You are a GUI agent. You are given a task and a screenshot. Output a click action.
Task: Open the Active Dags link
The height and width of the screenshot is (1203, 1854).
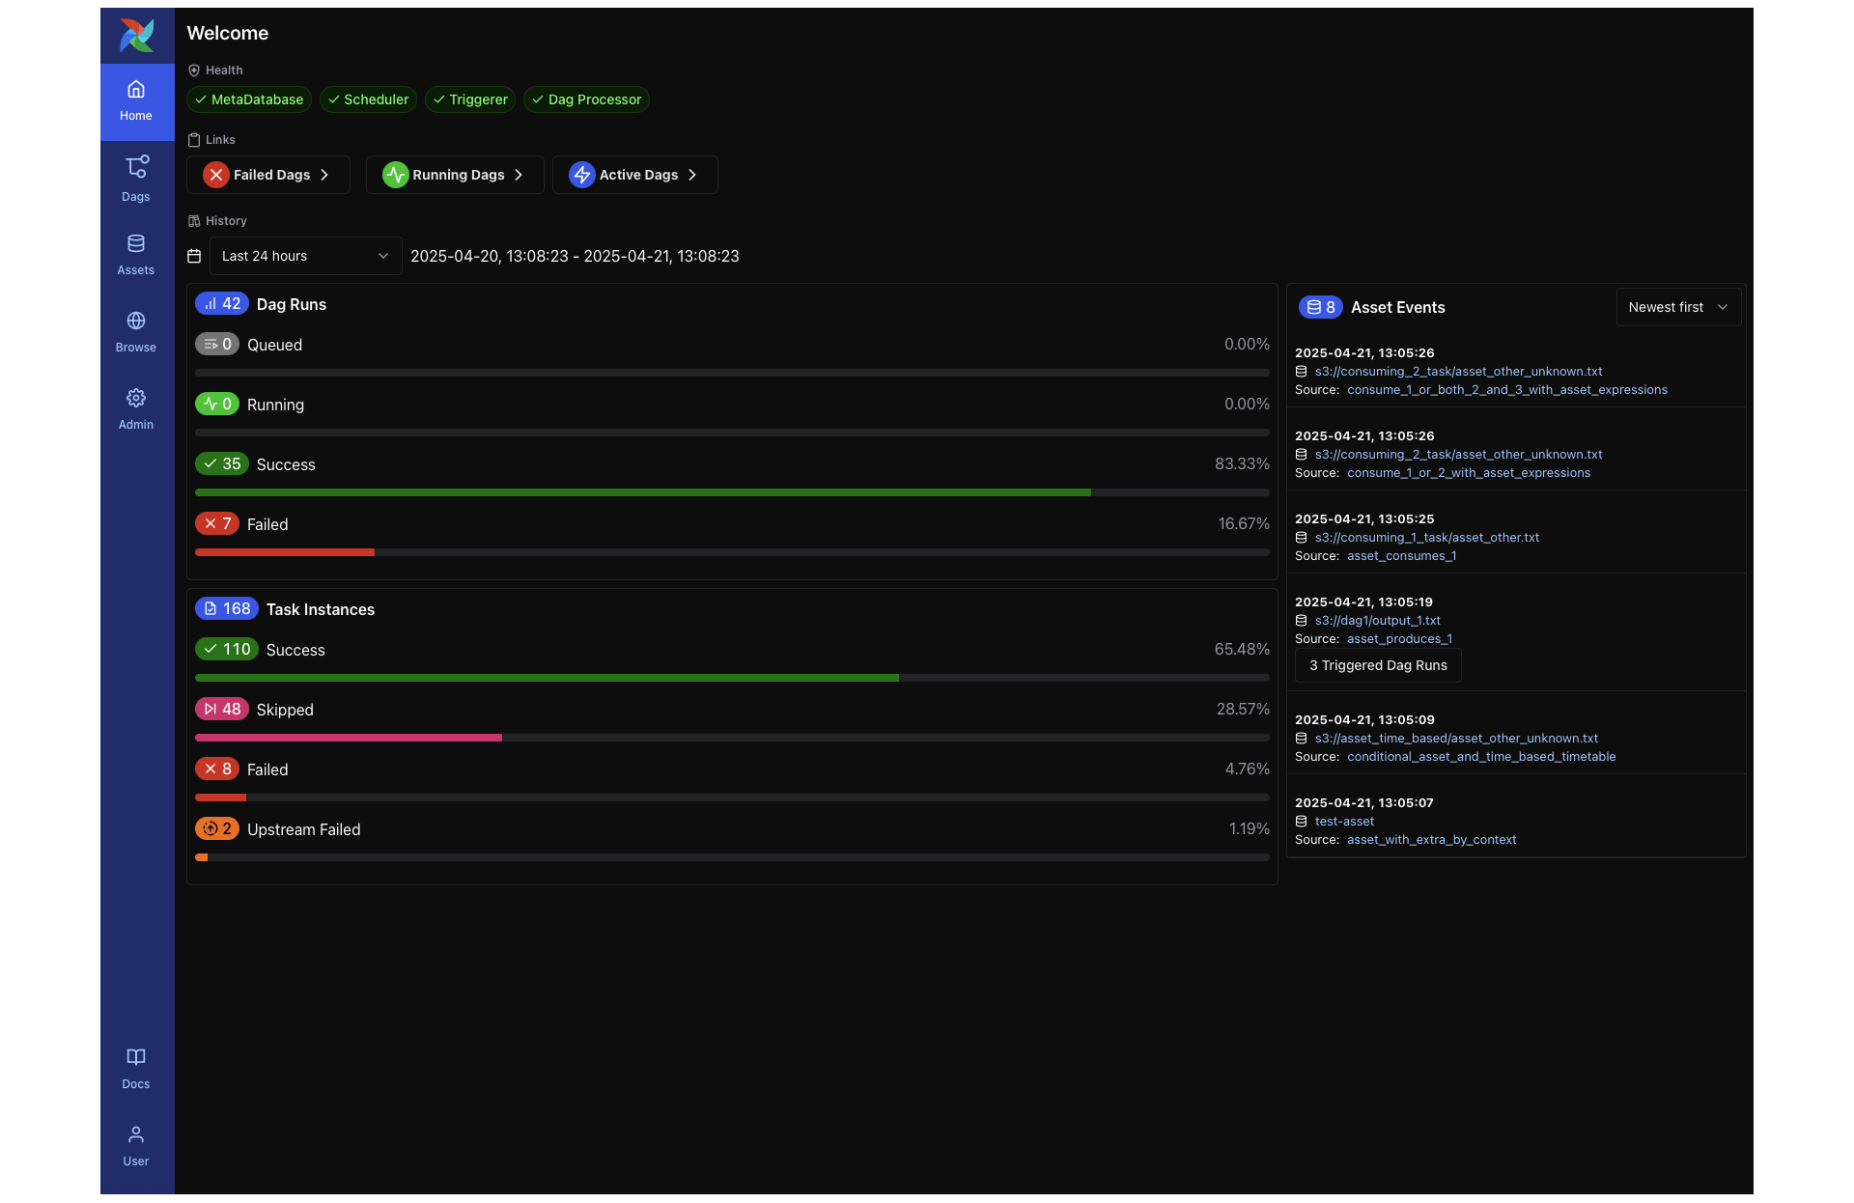[x=634, y=175]
